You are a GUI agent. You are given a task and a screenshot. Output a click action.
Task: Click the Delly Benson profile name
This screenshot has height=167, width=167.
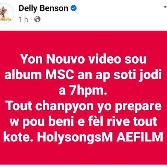point(43,8)
